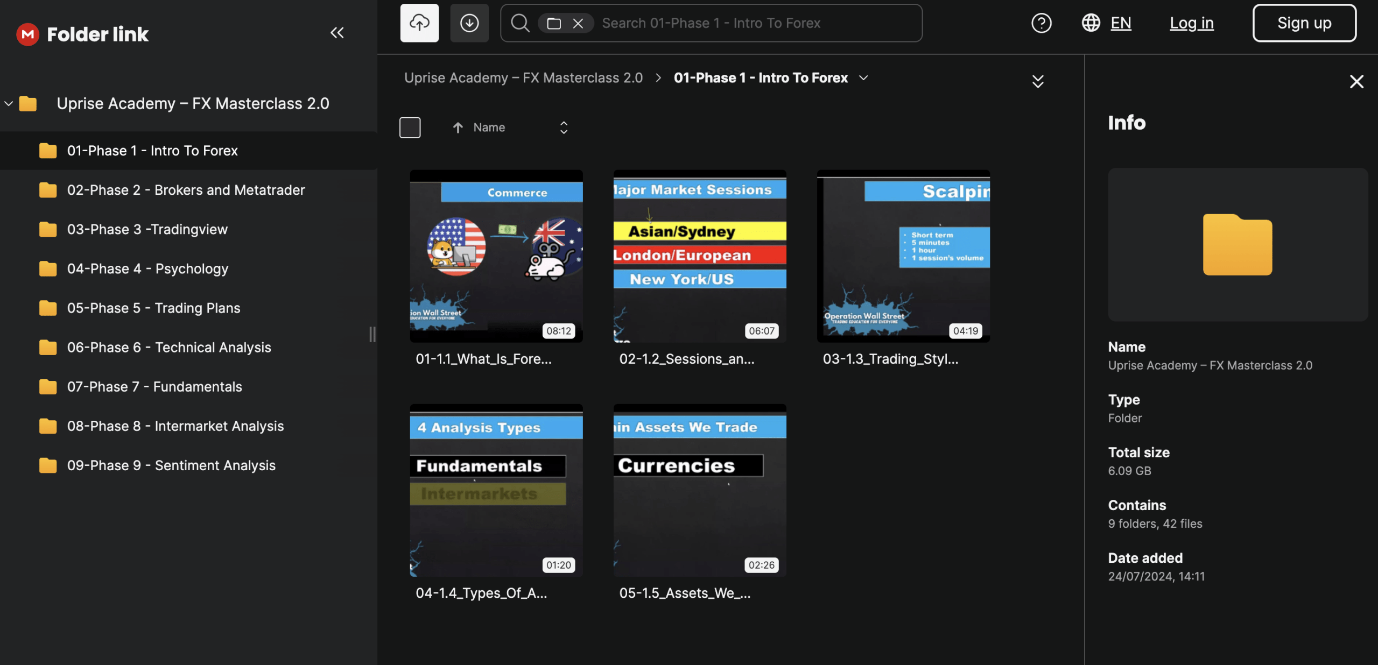Toggle the Name sort direction arrow

pos(458,128)
